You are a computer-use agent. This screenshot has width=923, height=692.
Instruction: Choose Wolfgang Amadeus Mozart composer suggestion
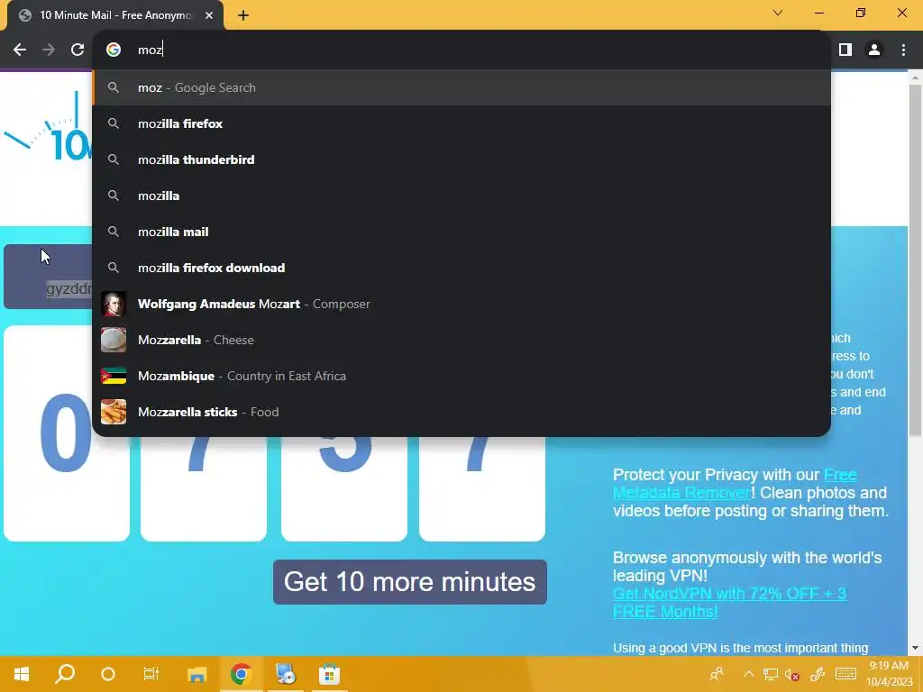coord(461,304)
